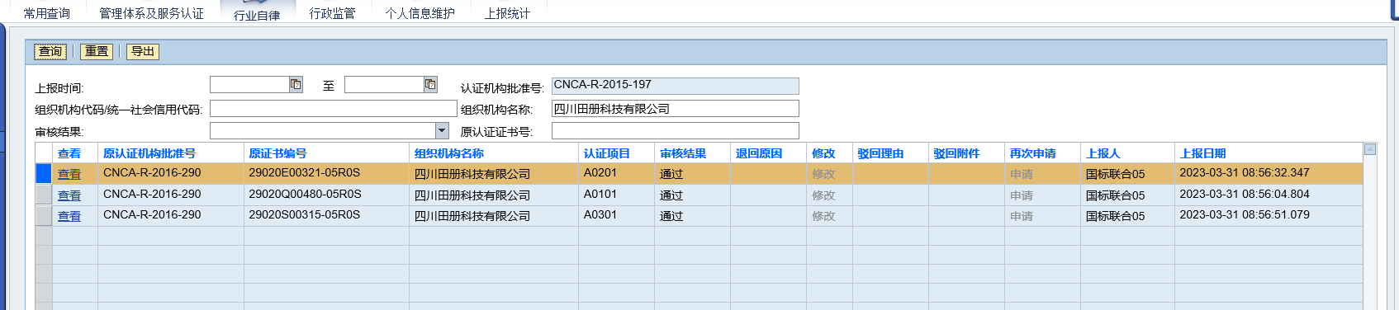
Task: Click the 原认证证书号 input field
Action: pos(676,130)
